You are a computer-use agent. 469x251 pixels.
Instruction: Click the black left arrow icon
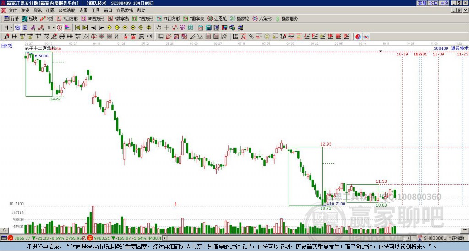pyautogui.click(x=93, y=28)
